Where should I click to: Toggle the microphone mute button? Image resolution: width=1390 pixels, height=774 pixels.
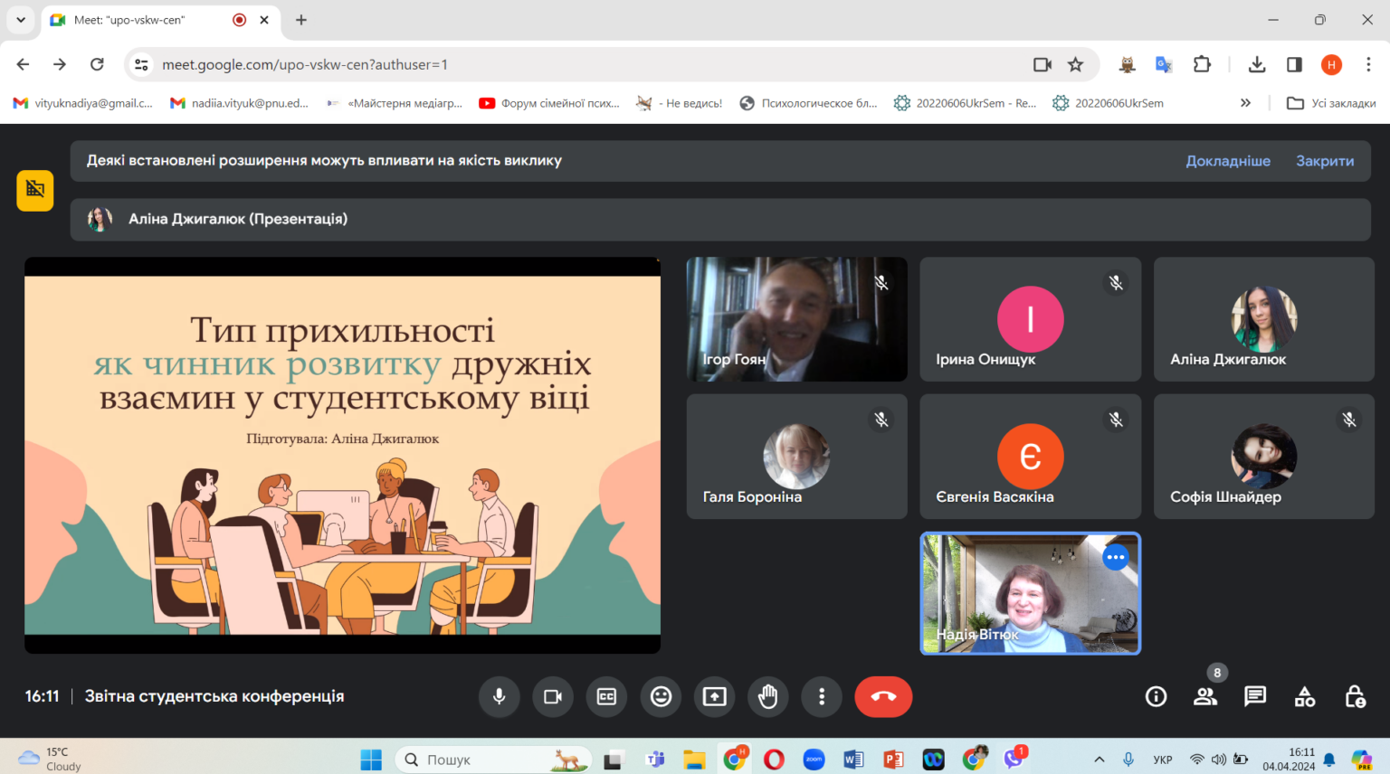pos(499,696)
